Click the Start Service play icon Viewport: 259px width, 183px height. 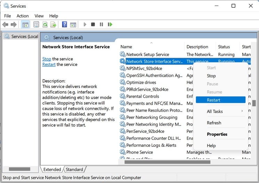click(x=85, y=24)
